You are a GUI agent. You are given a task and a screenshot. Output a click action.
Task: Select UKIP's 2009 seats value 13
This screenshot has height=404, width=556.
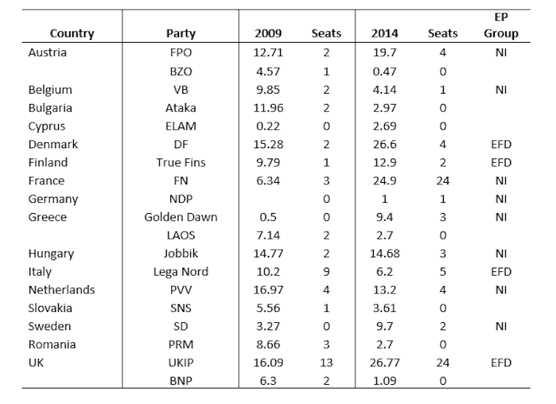click(326, 363)
